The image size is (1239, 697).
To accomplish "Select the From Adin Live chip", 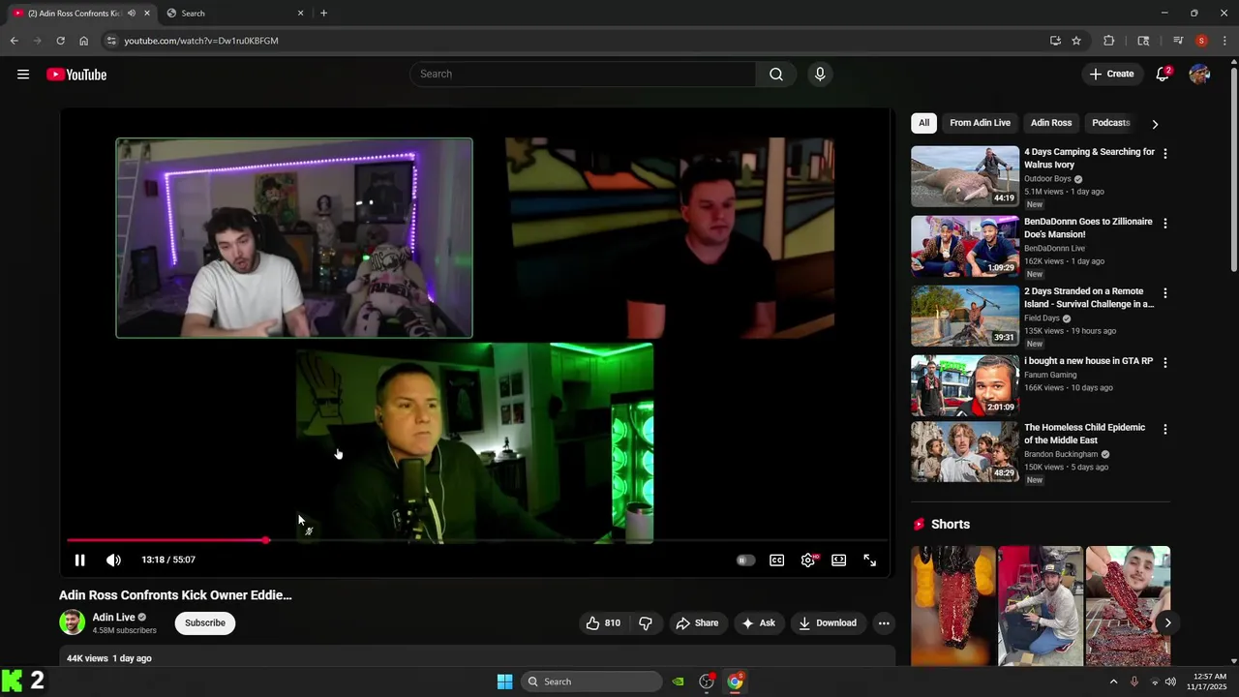I will click(980, 123).
